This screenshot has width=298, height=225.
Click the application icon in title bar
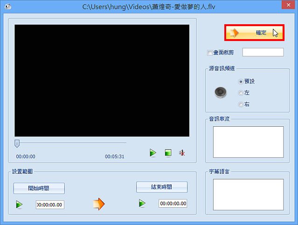coord(8,7)
